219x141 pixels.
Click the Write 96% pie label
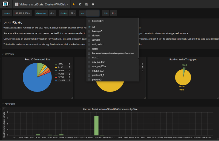(181, 88)
